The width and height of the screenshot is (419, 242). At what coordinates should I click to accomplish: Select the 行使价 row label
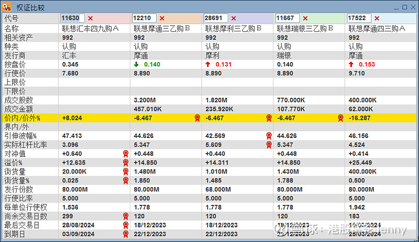[x=15, y=73]
